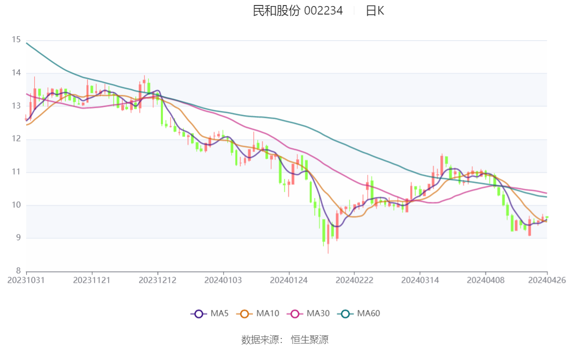Toggle the MA10 legend series
The width and height of the screenshot is (570, 346).
[258, 313]
